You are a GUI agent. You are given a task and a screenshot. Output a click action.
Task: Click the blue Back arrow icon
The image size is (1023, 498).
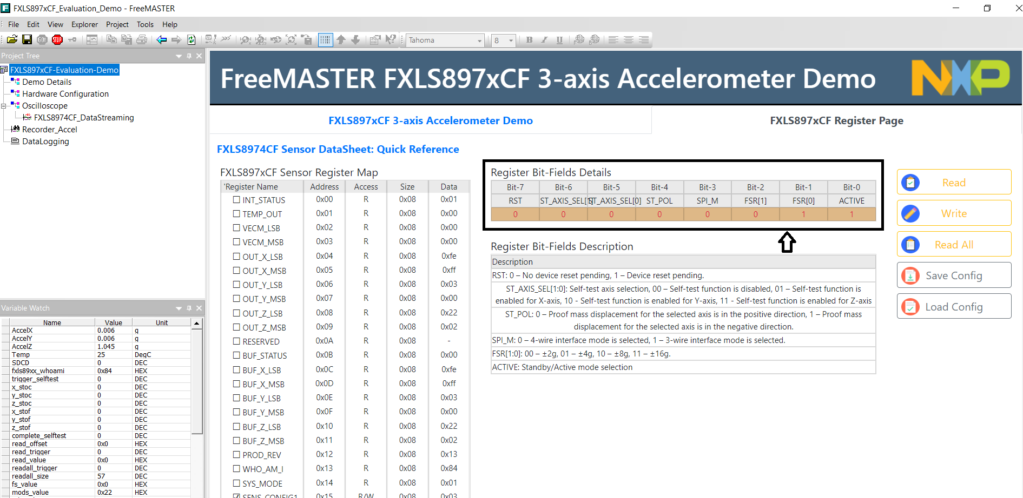[161, 39]
